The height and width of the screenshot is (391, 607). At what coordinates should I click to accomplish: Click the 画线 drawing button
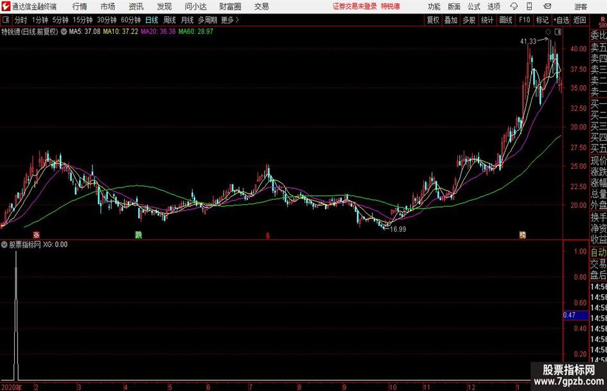coord(506,20)
